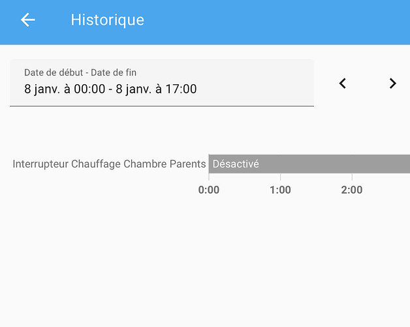Click the end date '8 janv. à 17:00'

pos(157,89)
